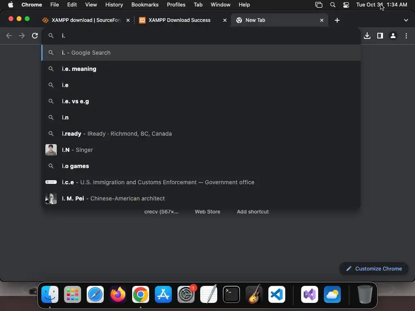This screenshot has height=311, width=415.
Task: Launch Firefox from the Dock
Action: click(118, 294)
